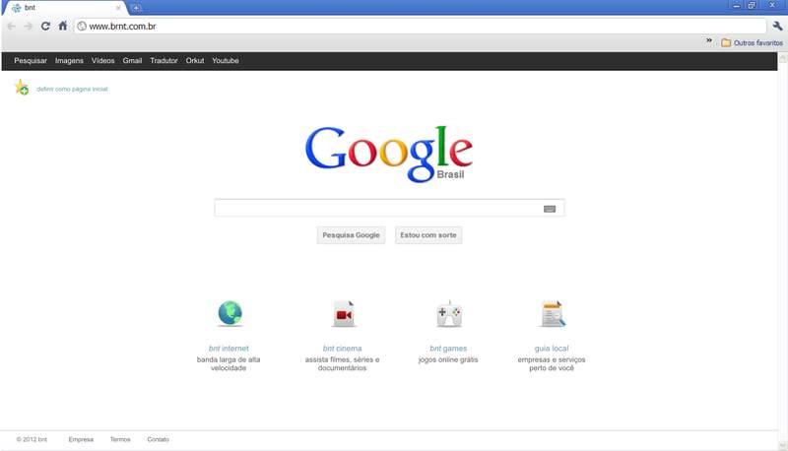The width and height of the screenshot is (788, 451).
Task: Click the definir como página inicial link
Action: pos(72,89)
